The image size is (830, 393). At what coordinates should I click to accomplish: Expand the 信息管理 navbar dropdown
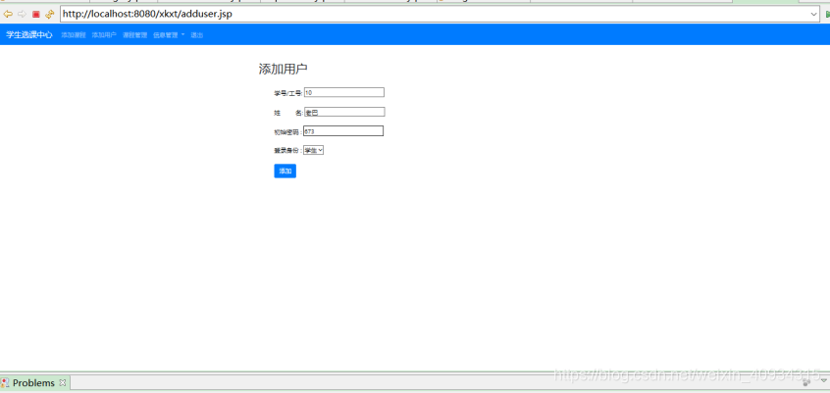click(x=169, y=35)
